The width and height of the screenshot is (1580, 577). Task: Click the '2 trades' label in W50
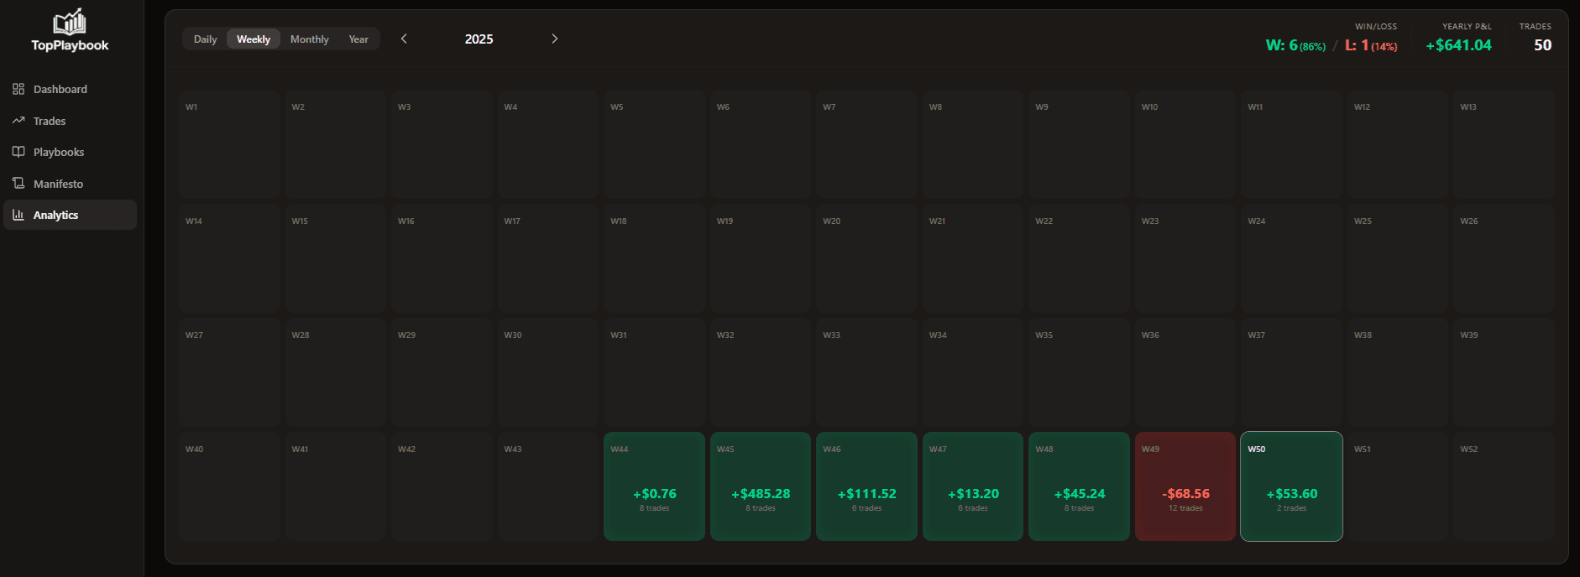(x=1291, y=508)
